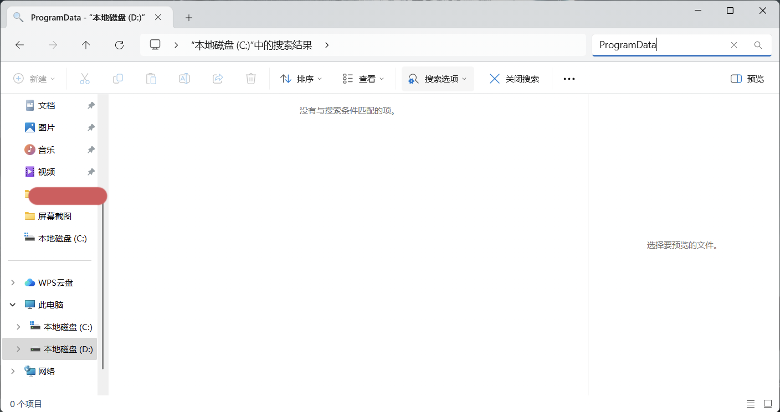The width and height of the screenshot is (780, 412).
Task: Go up one folder level
Action: pyautogui.click(x=86, y=45)
